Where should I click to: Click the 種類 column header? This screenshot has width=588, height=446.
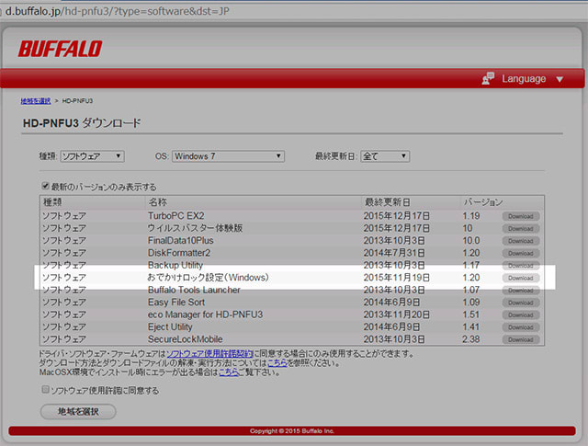coord(52,202)
